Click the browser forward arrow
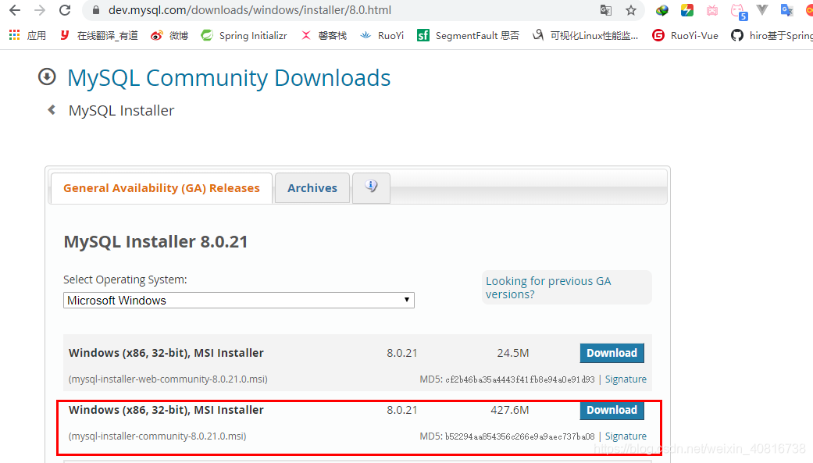 coord(39,10)
